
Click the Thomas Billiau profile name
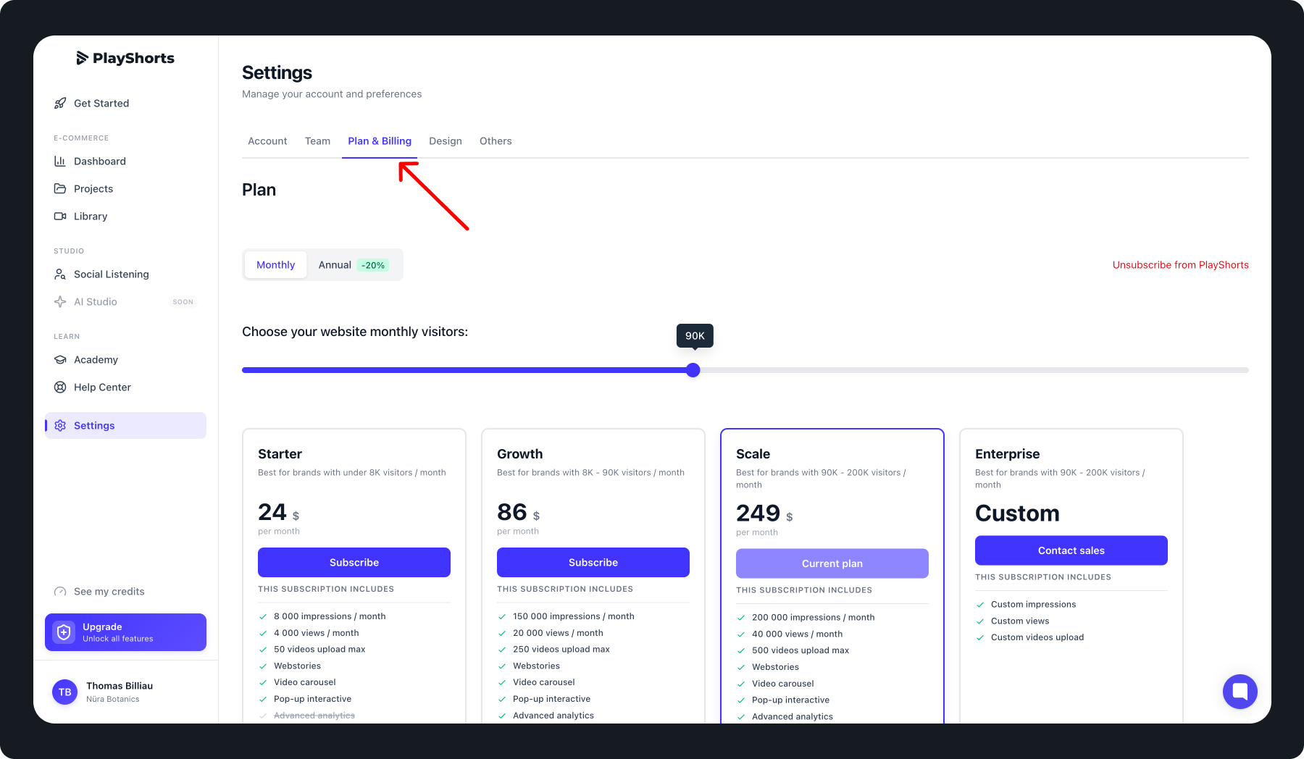(120, 686)
